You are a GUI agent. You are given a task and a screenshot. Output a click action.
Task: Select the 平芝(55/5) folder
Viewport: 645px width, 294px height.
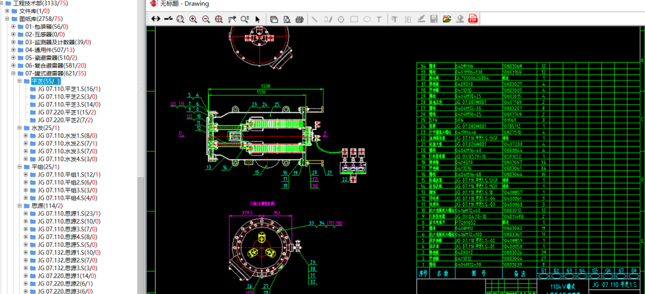(x=45, y=81)
